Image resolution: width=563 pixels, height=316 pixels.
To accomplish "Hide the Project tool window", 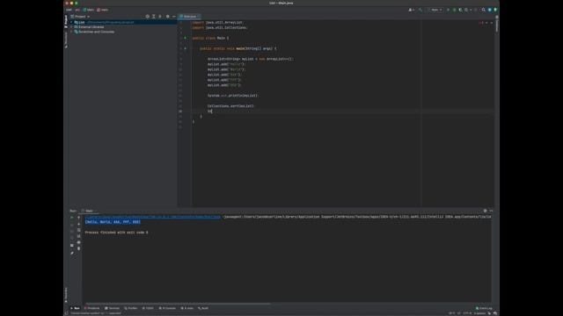I will click(174, 17).
